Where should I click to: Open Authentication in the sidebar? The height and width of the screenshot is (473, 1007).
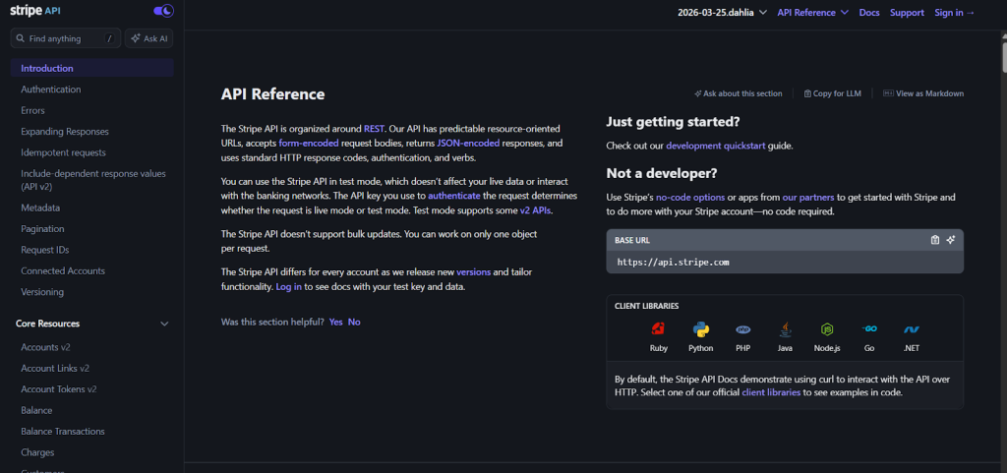[51, 89]
